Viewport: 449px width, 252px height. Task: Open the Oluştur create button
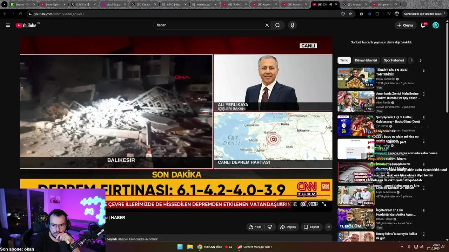point(405,25)
